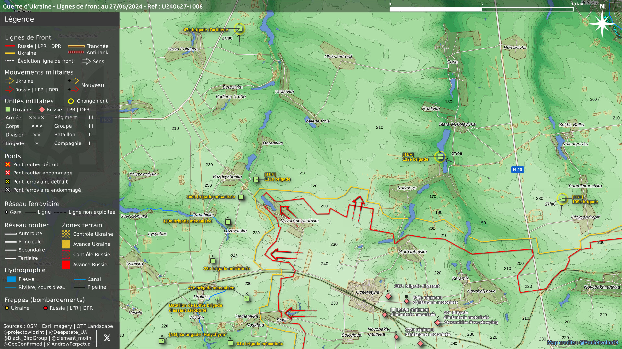622x349 pixels.
Task: Click the TDF 109e brigade unit marker
Action: coord(562,199)
